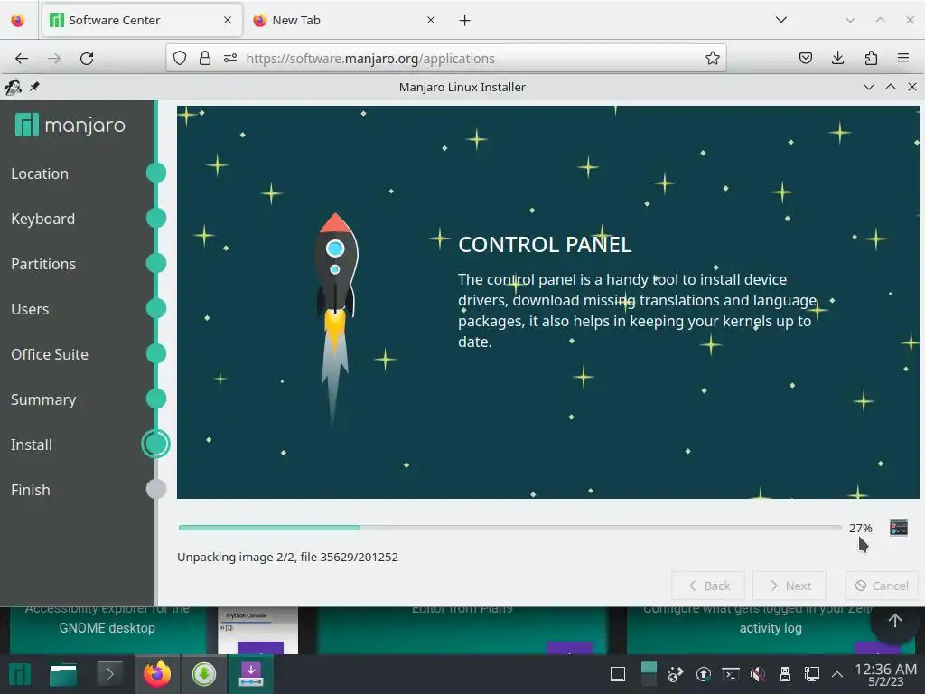Image resolution: width=925 pixels, height=694 pixels.
Task: Open the terminal launcher in the taskbar
Action: click(x=109, y=674)
